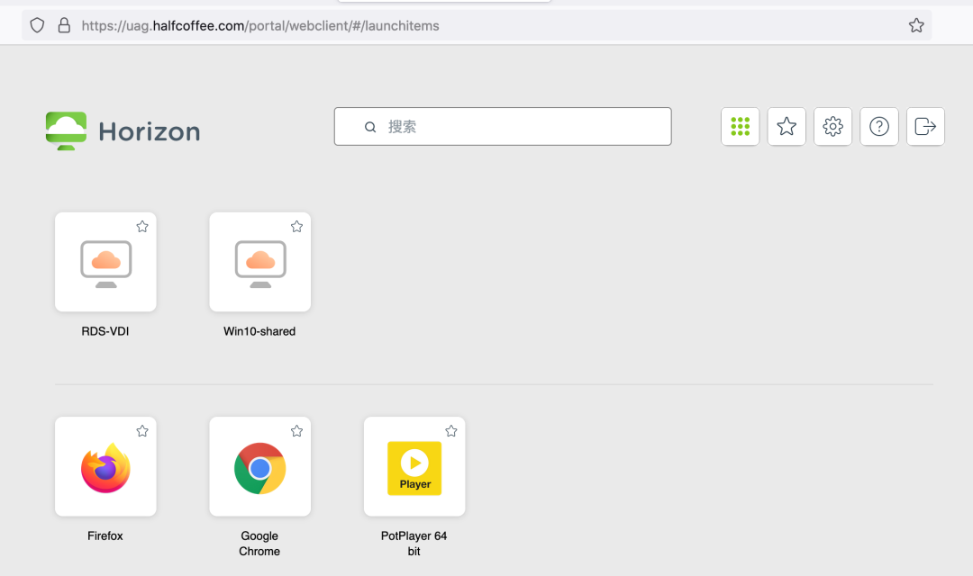The width and height of the screenshot is (973, 576).
Task: Click the Firefox label text
Action: click(x=105, y=535)
